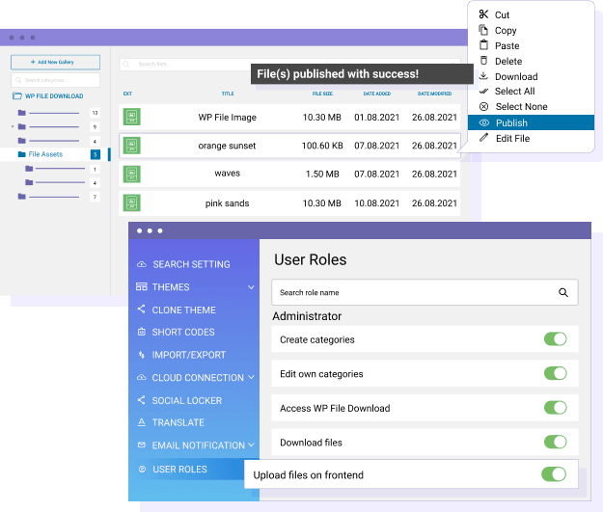Image resolution: width=603 pixels, height=512 pixels.
Task: Click the Search Setting cloud icon
Action: tap(142, 264)
